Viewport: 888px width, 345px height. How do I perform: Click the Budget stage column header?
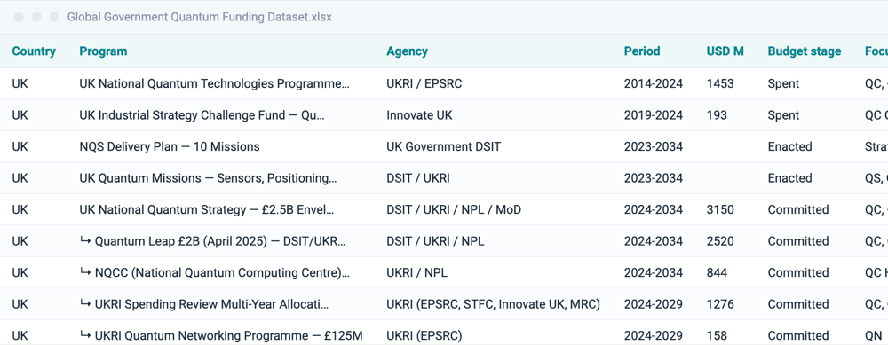click(805, 51)
